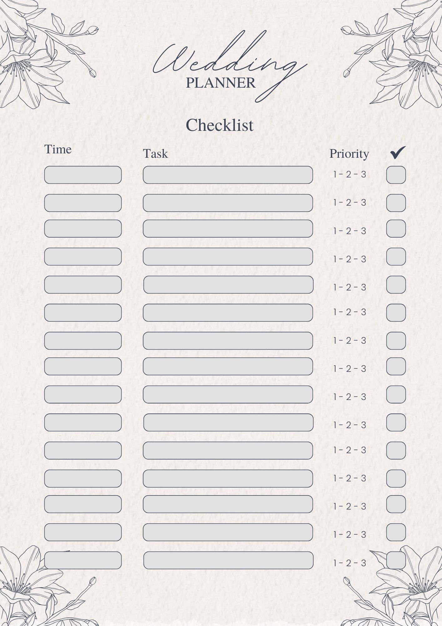Image resolution: width=442 pixels, height=626 pixels.
Task: Select the last Task field at the bottom
Action: pyautogui.click(x=228, y=560)
